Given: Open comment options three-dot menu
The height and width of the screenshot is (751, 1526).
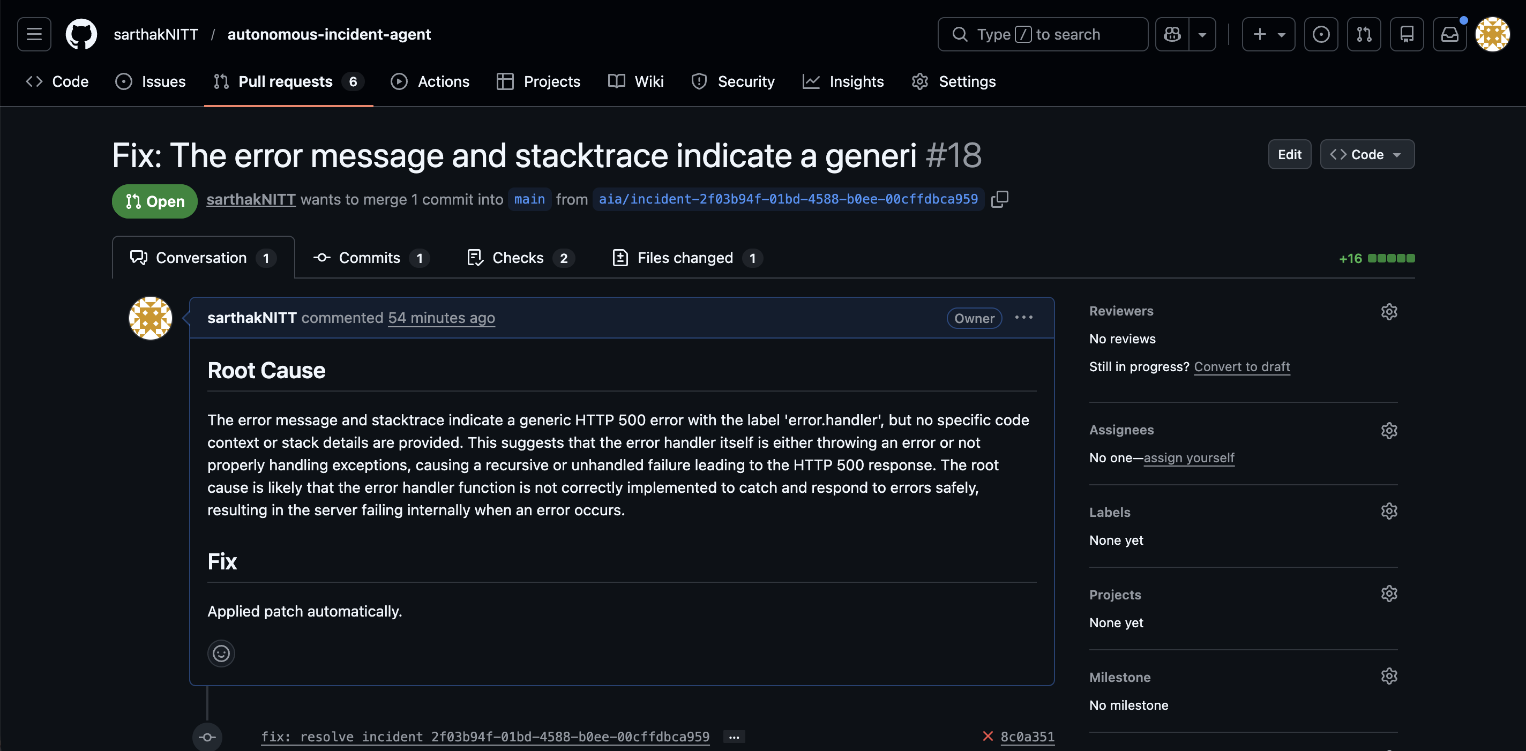Looking at the screenshot, I should 1023,318.
